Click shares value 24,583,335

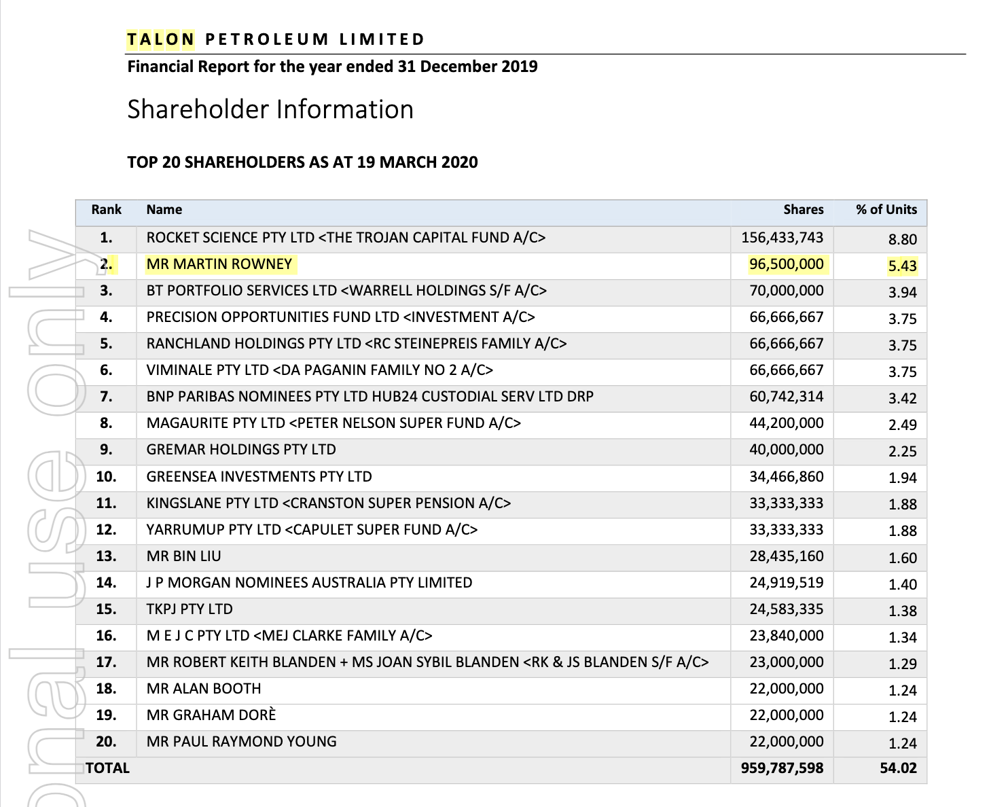[x=787, y=609]
